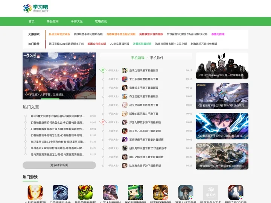Open the UC浏览器福利版 link
The width and height of the screenshot is (271, 203).
click(119, 44)
